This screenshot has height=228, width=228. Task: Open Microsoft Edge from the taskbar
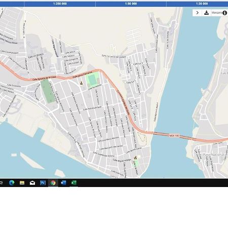point(12,183)
